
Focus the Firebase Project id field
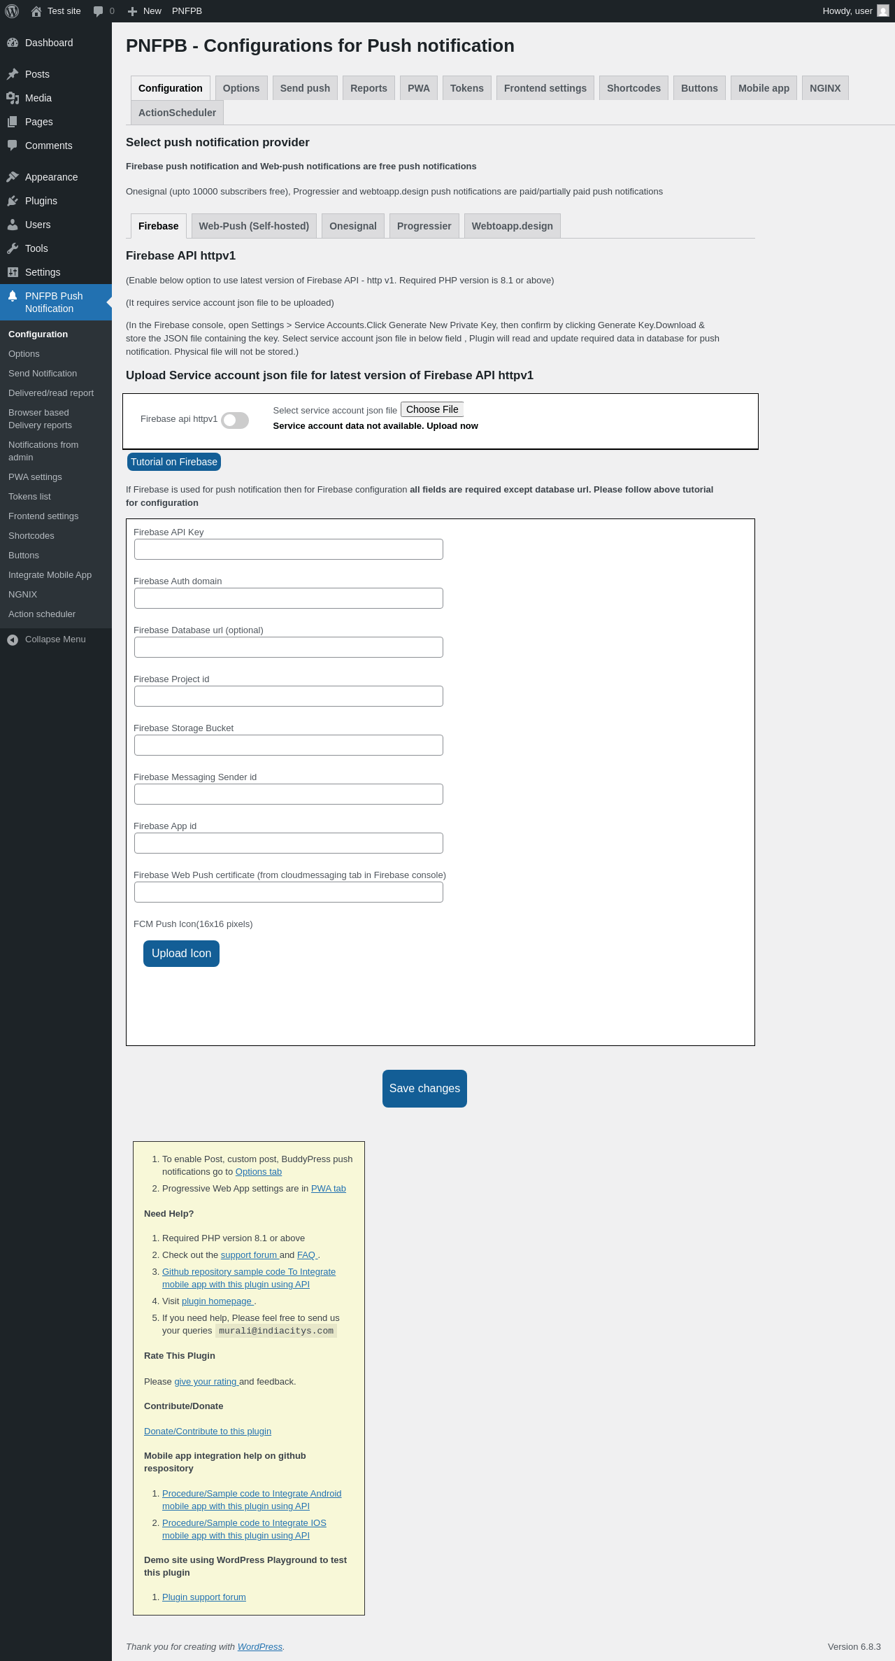[289, 696]
